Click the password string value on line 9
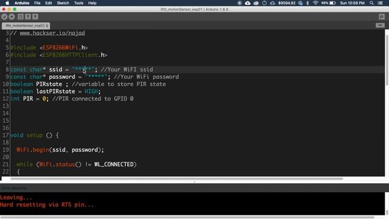The height and width of the screenshot is (219, 389). [x=96, y=77]
